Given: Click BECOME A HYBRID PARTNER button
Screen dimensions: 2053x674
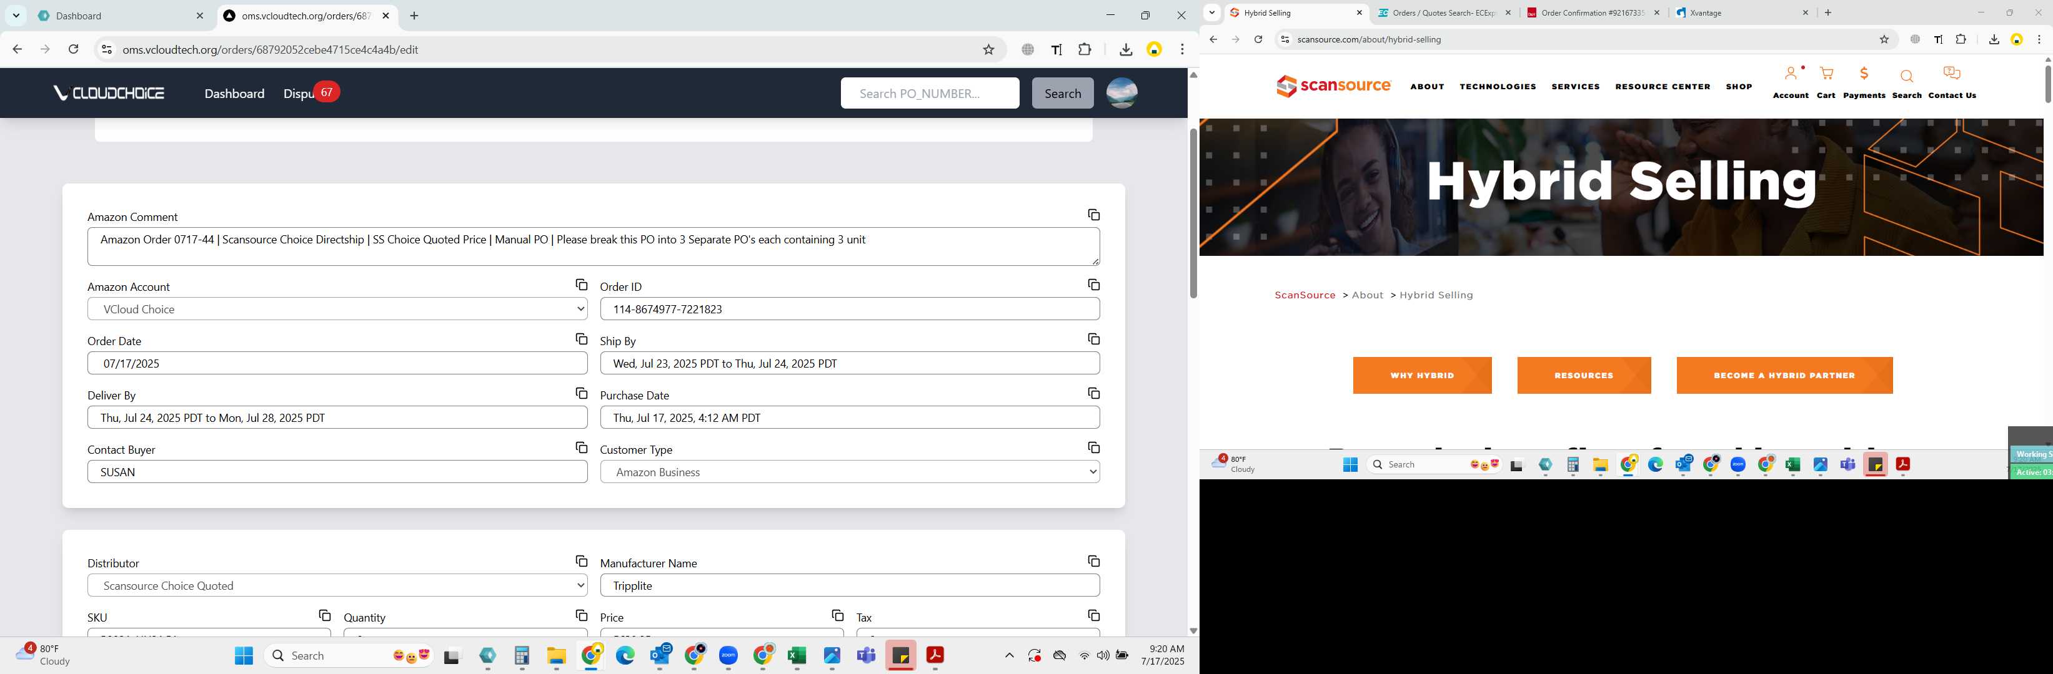Looking at the screenshot, I should pyautogui.click(x=1784, y=376).
